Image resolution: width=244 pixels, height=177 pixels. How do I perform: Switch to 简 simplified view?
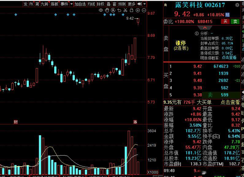(37, 4)
